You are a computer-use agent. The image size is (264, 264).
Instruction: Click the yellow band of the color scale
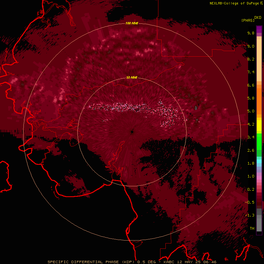[x=259, y=126]
